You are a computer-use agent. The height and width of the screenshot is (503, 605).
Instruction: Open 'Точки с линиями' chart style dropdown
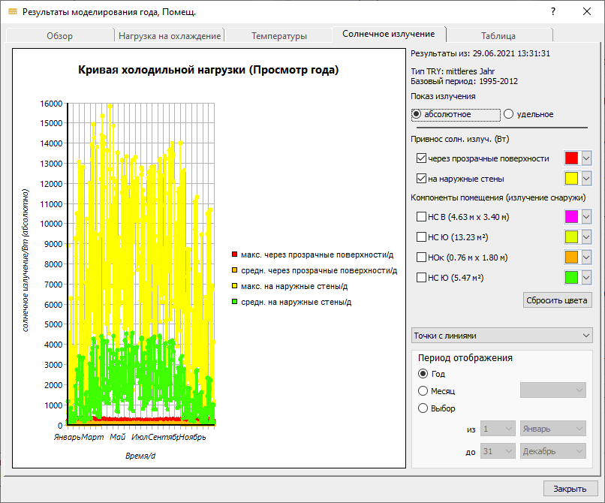point(501,336)
